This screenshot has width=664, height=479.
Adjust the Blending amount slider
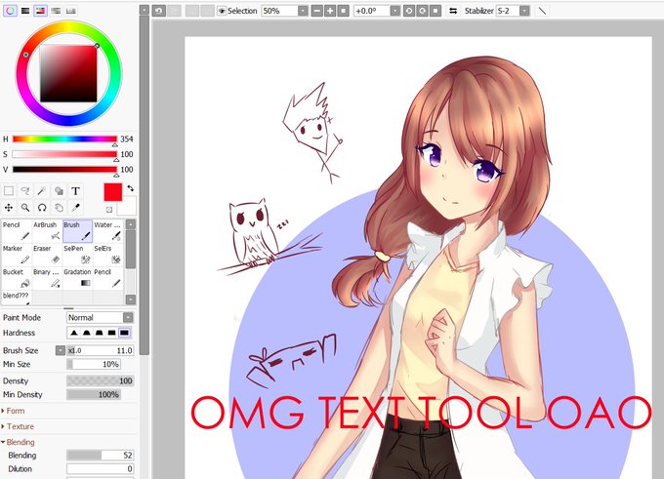click(100, 456)
